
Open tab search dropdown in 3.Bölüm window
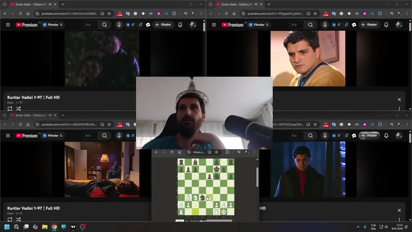coord(5,115)
